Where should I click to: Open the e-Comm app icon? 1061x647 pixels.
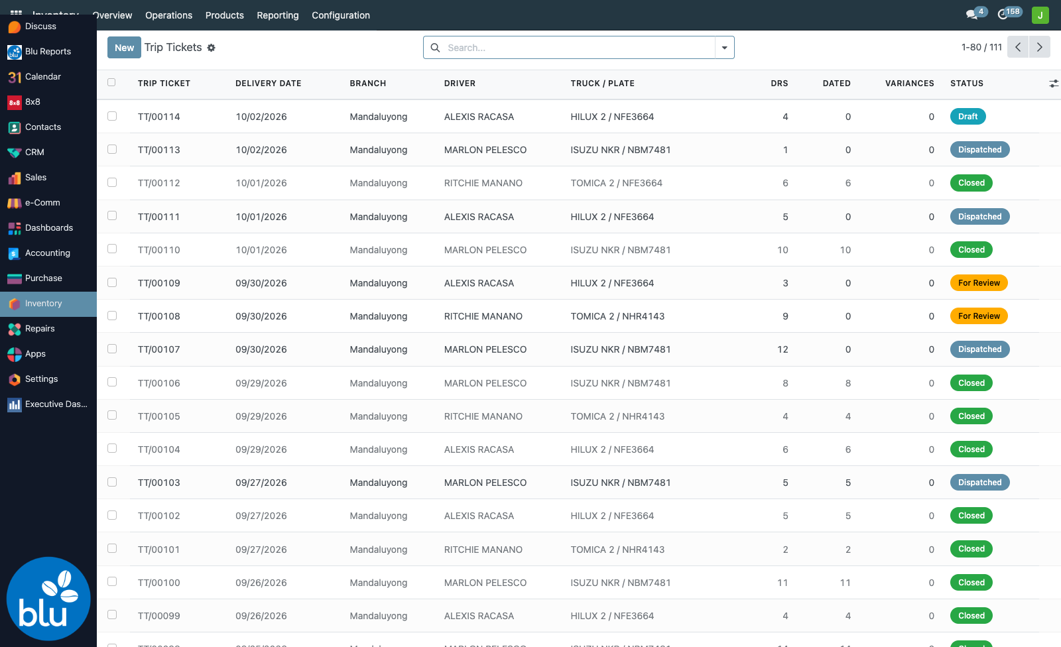tap(15, 203)
